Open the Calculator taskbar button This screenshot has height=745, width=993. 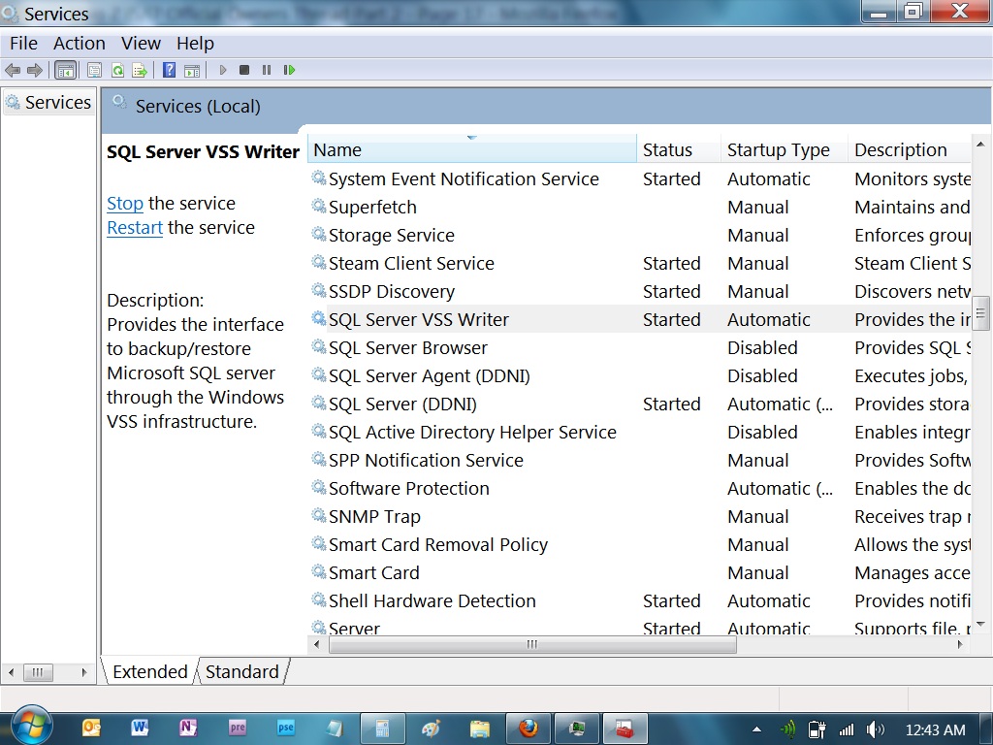[x=383, y=729]
